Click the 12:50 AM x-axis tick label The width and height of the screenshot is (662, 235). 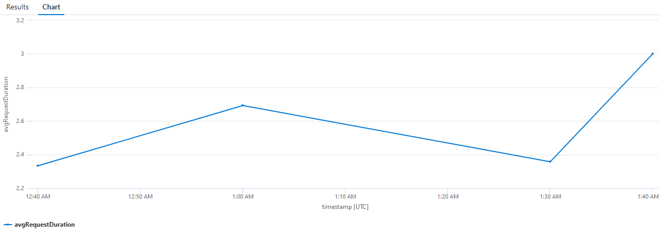[140, 196]
